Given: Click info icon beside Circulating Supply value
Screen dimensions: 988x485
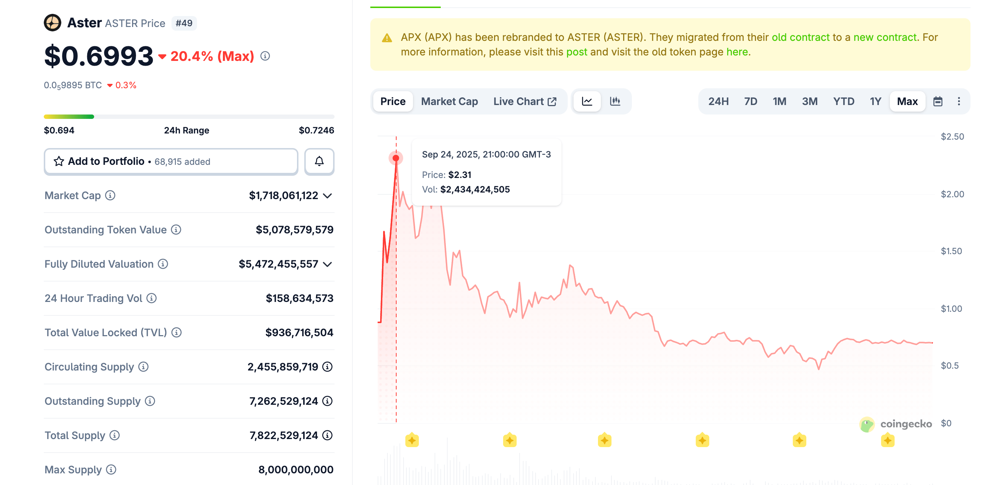Looking at the screenshot, I should tap(327, 367).
